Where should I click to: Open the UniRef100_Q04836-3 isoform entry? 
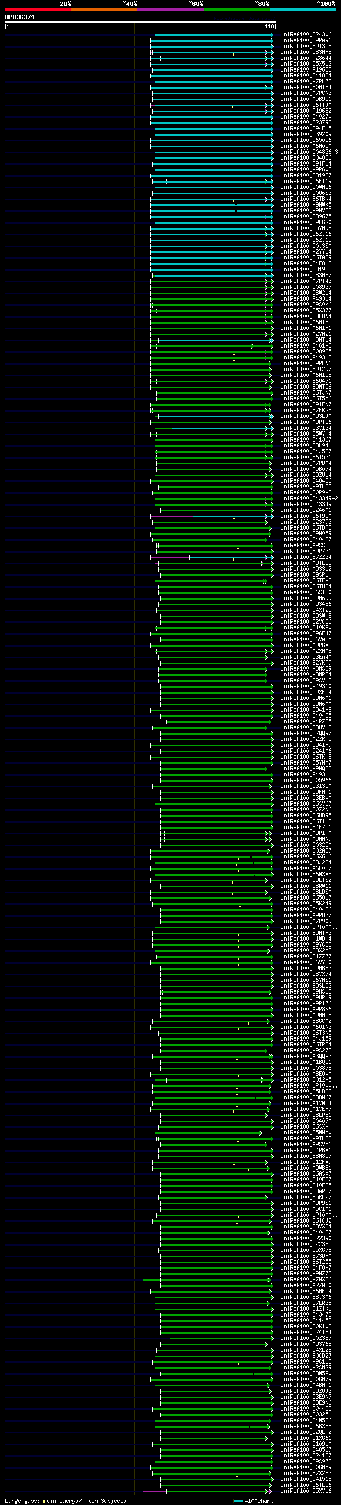309,152
